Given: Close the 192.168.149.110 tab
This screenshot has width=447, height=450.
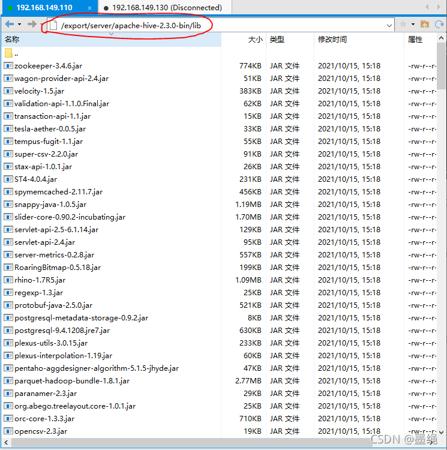Looking at the screenshot, I should pos(90,8).
